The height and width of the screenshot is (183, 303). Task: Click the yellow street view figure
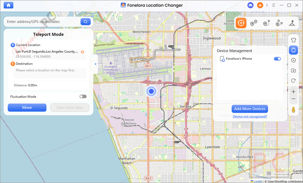(293, 110)
